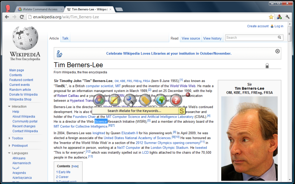Click the Wikipedia Loves Libraries banner link

tap(169, 54)
